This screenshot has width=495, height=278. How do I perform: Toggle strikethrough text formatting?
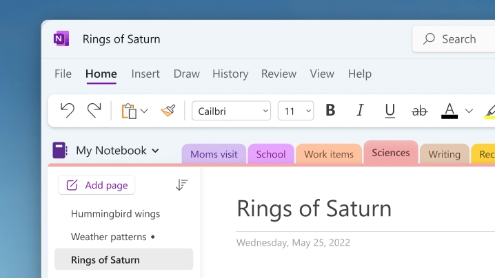point(419,110)
